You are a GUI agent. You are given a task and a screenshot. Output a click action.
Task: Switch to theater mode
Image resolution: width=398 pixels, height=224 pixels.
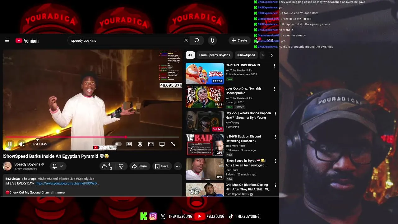[x=151, y=144]
